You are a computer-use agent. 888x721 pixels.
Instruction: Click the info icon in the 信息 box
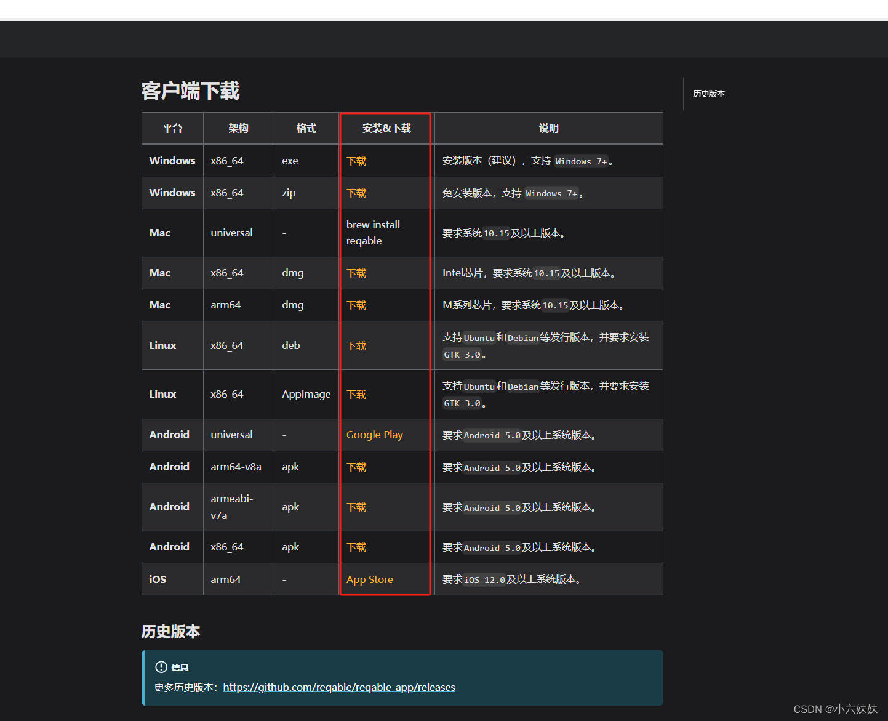(x=161, y=667)
